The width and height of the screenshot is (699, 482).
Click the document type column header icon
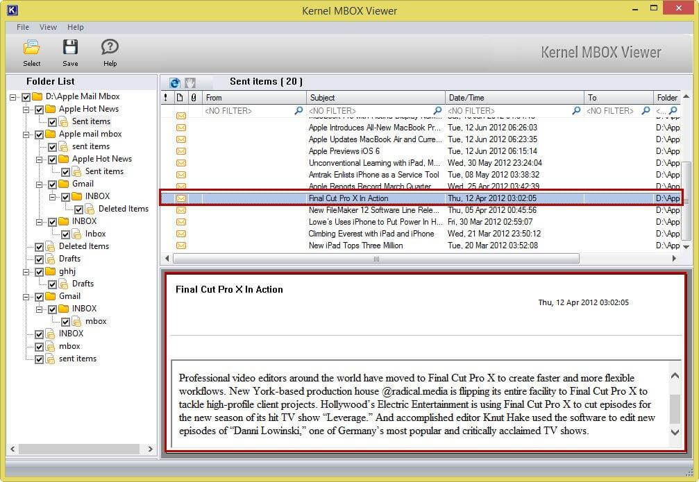(180, 98)
